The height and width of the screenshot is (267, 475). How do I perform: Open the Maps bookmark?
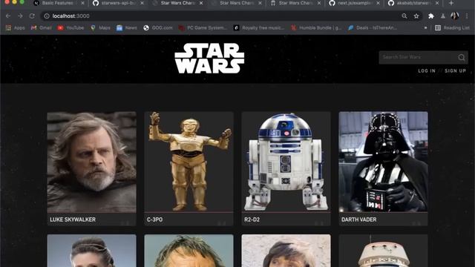[x=100, y=28]
